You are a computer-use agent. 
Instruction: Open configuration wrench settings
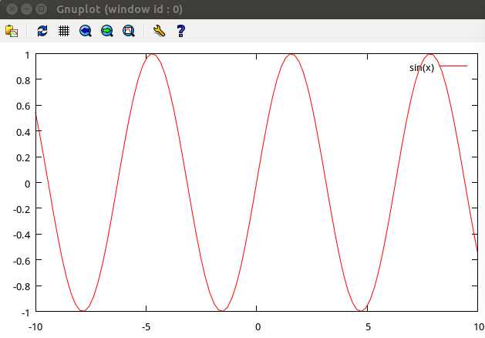(160, 31)
